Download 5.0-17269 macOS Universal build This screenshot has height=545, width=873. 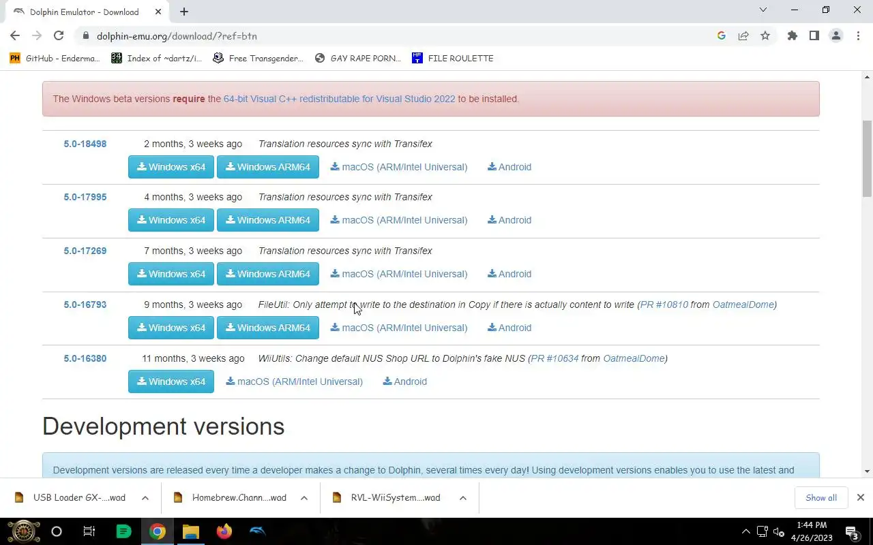399,274
